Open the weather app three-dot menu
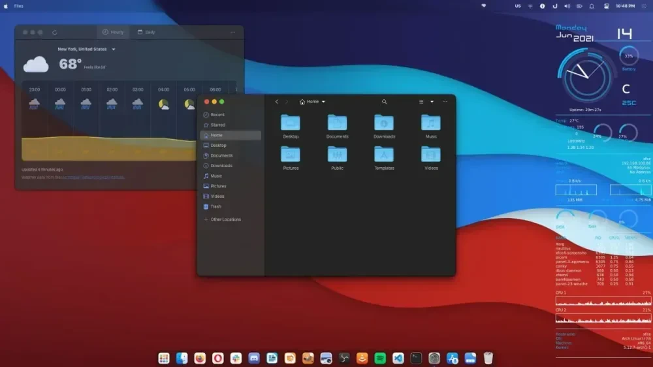Screen dimensions: 653x367 point(233,32)
